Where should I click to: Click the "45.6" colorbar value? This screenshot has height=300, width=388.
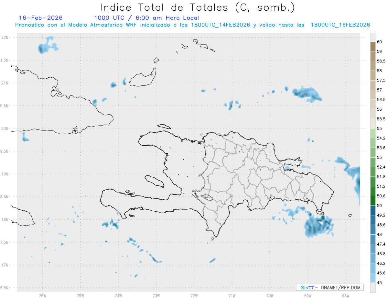(x=381, y=273)
